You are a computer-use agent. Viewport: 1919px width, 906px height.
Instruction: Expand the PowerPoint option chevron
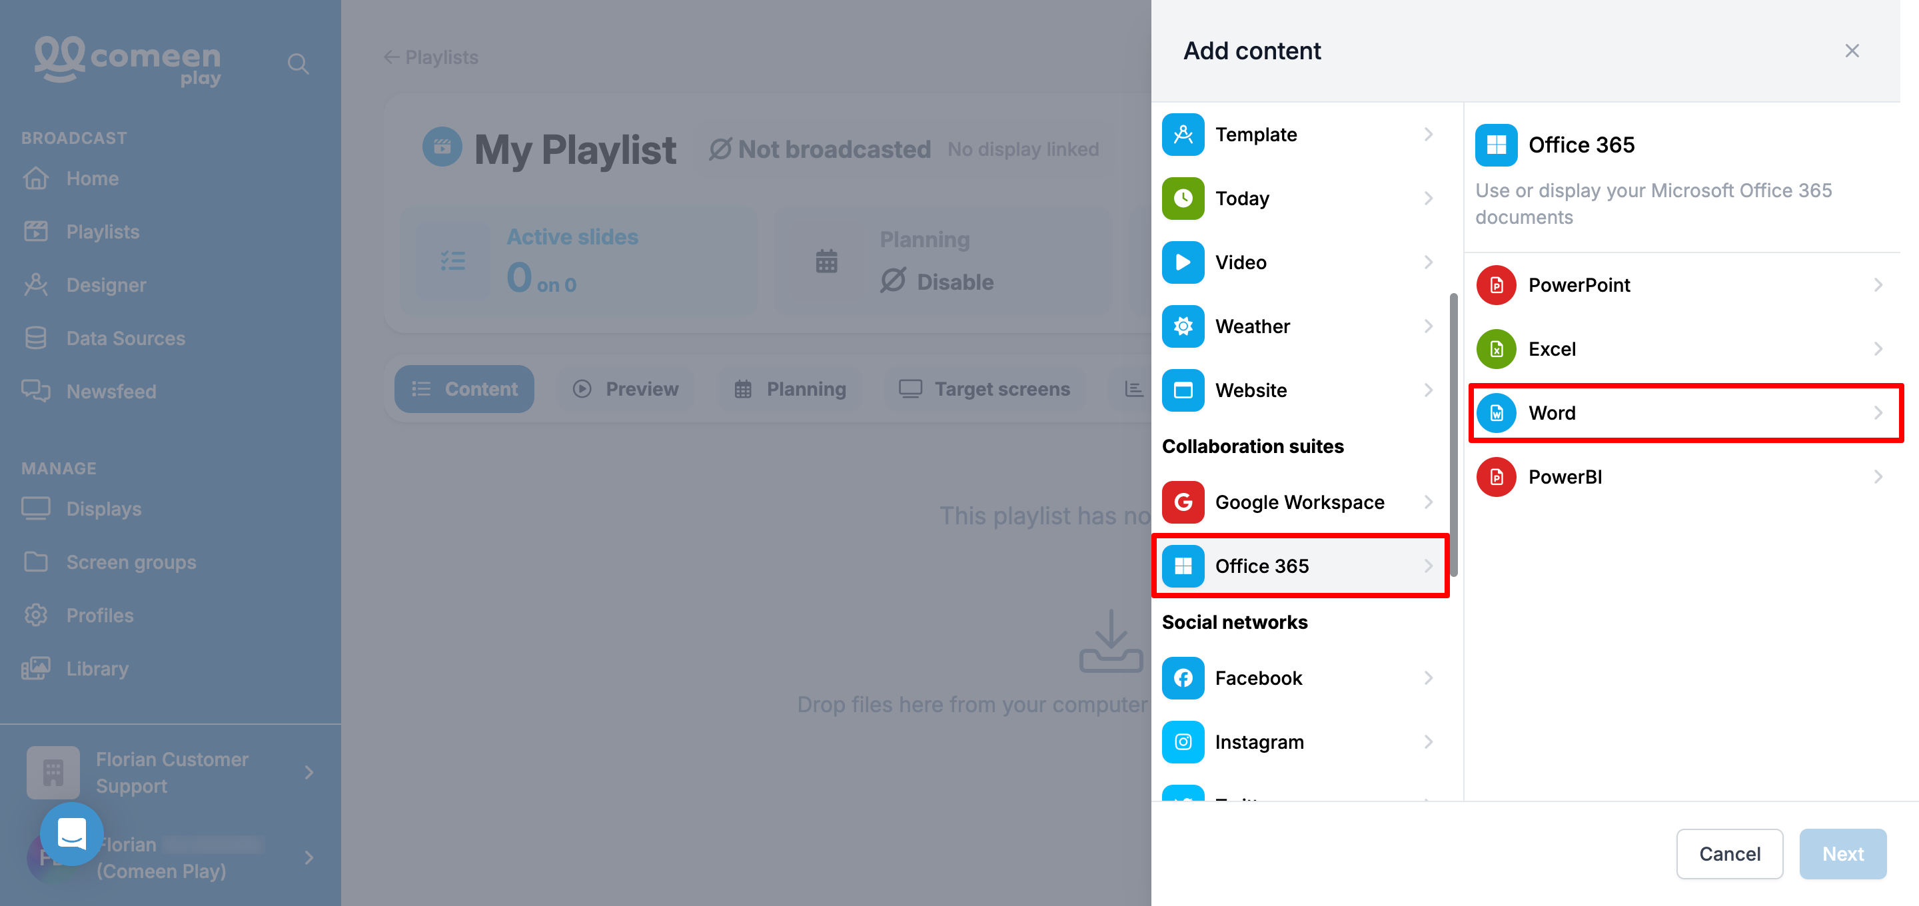point(1878,285)
